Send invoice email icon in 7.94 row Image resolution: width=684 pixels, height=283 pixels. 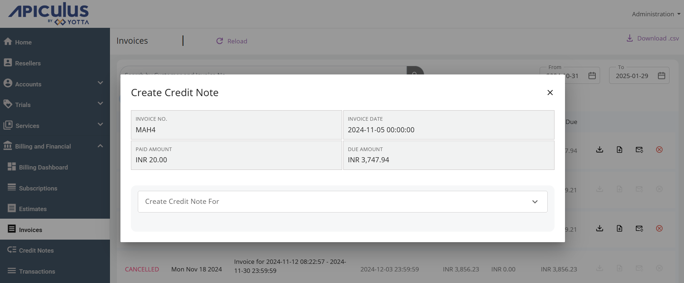click(x=640, y=150)
